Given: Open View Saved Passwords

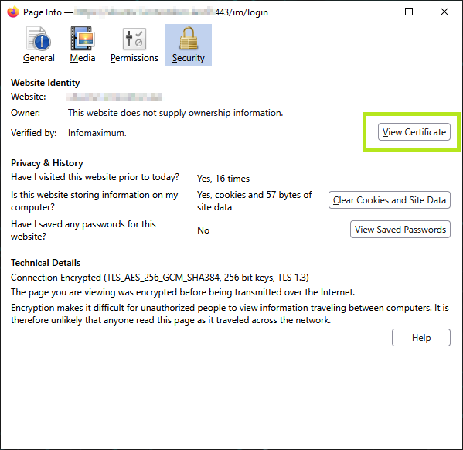Looking at the screenshot, I should [x=400, y=230].
